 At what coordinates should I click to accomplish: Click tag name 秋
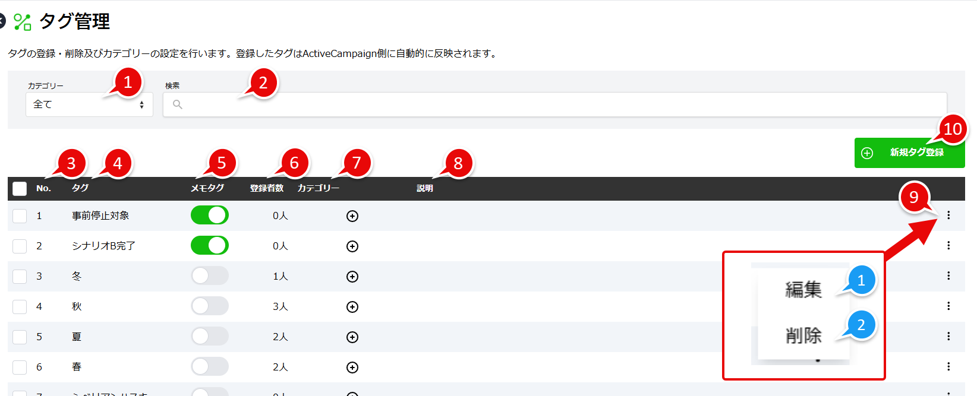click(x=77, y=306)
